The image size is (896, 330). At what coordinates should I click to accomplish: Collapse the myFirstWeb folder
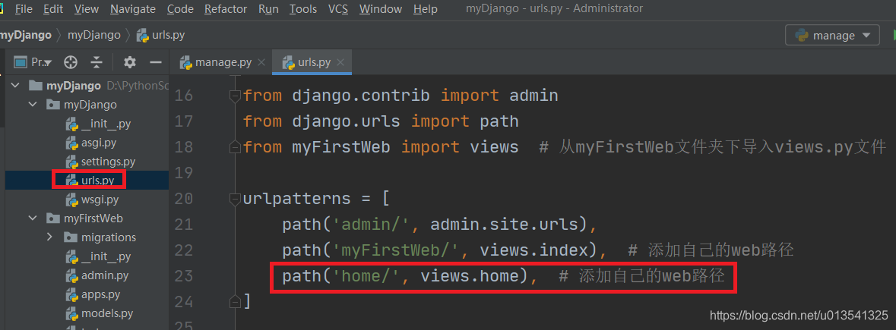pyautogui.click(x=33, y=218)
